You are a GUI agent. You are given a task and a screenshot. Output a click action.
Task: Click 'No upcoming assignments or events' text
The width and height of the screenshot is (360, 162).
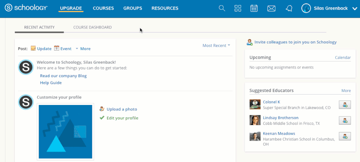pos(281,67)
